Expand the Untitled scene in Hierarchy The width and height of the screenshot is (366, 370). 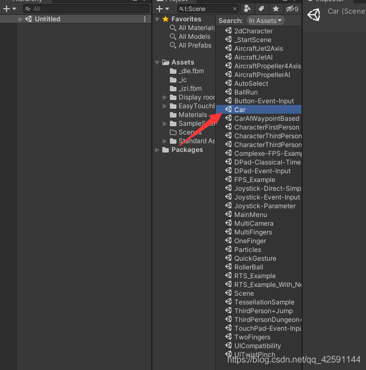tap(21, 19)
